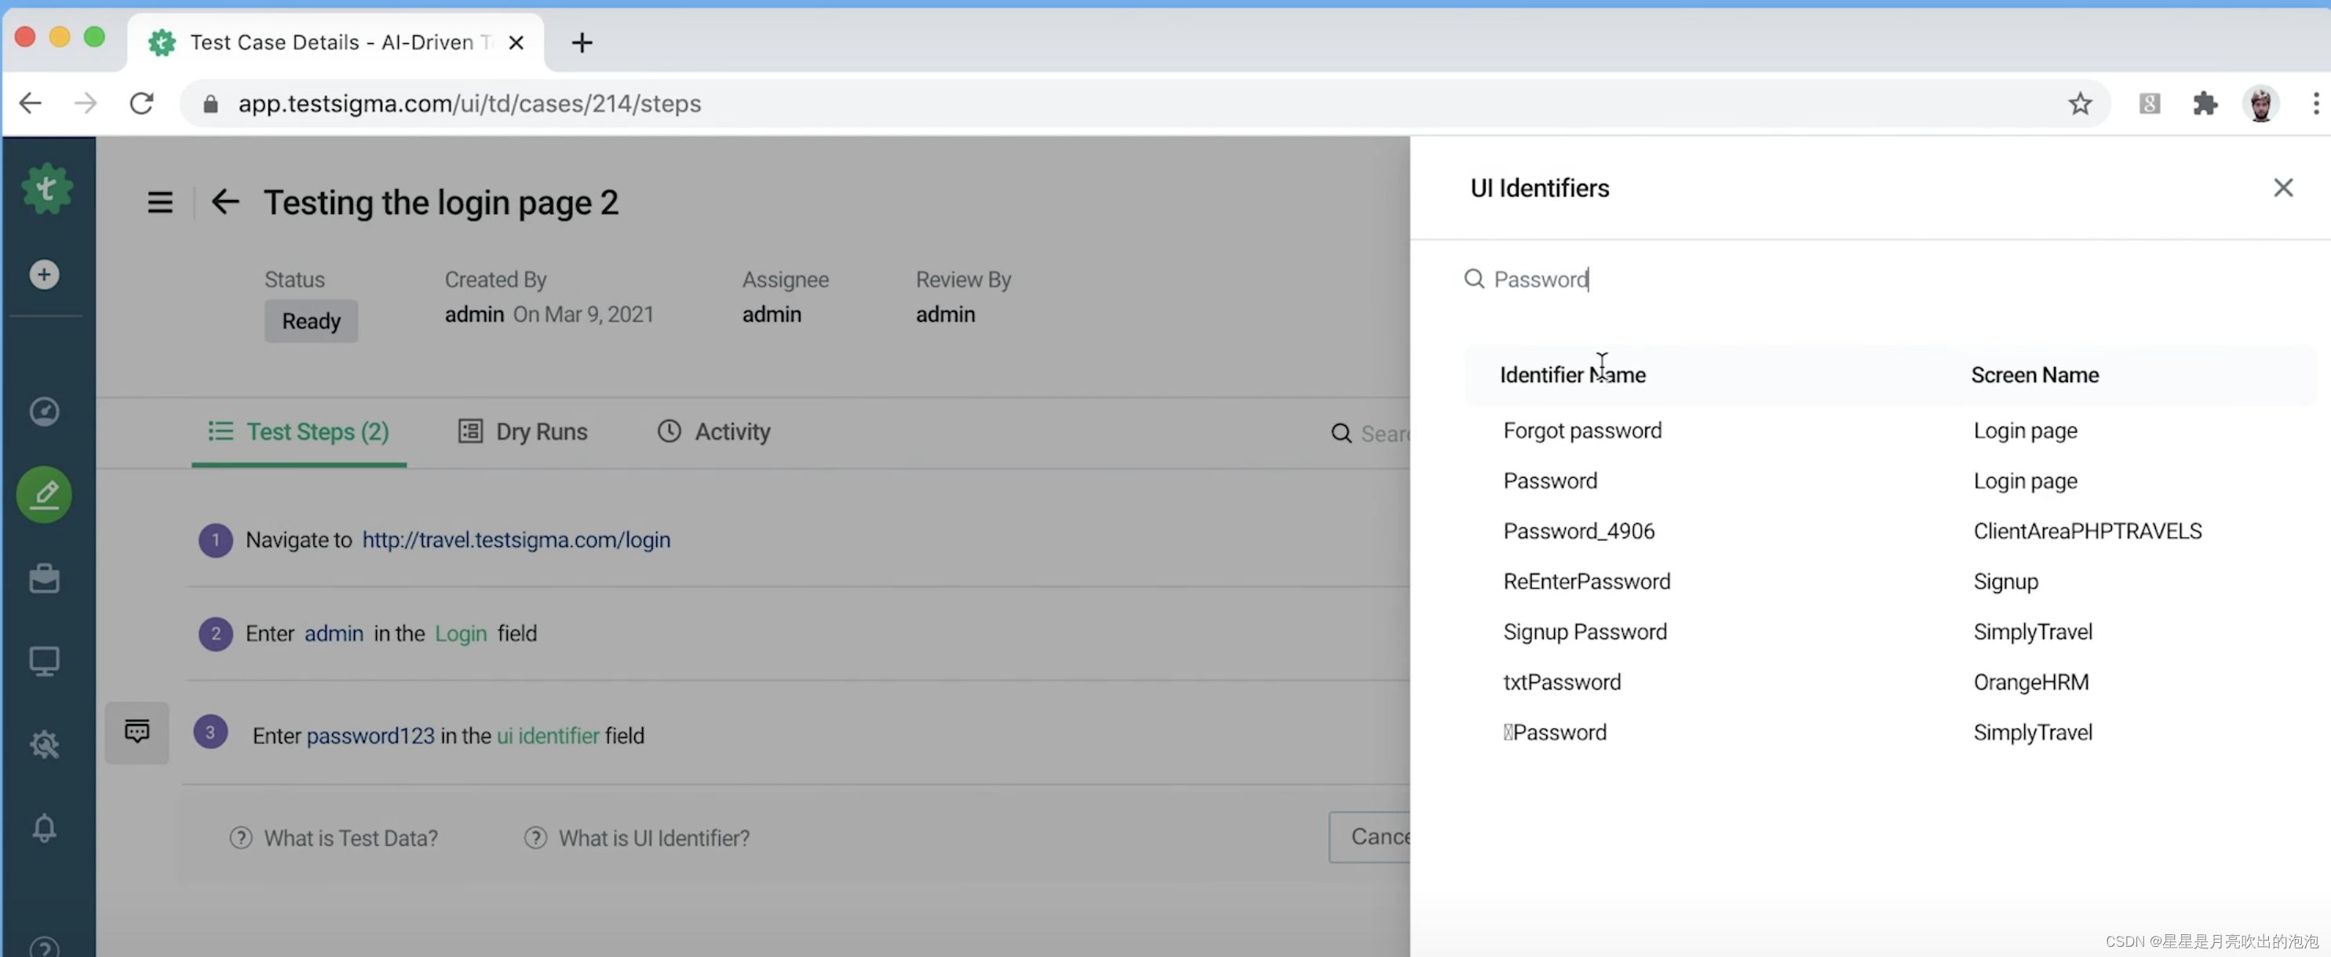Open the settings gear icon in sidebar
The width and height of the screenshot is (2331, 957).
click(44, 744)
